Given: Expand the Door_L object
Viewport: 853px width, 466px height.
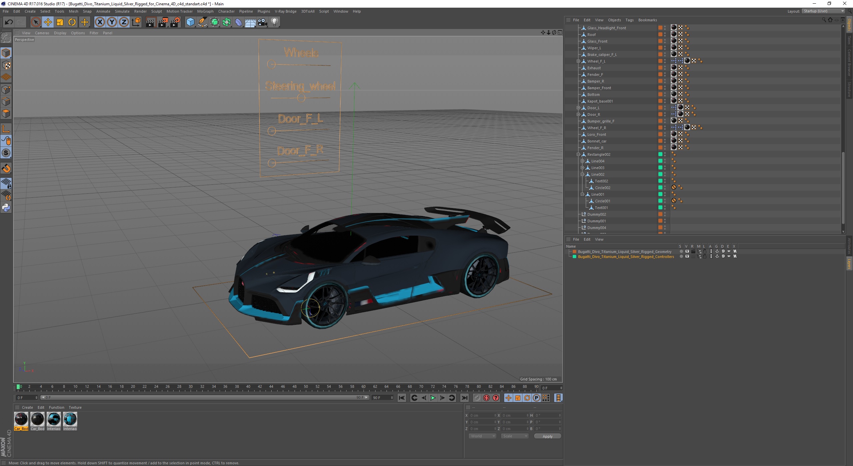Looking at the screenshot, I should (x=578, y=108).
